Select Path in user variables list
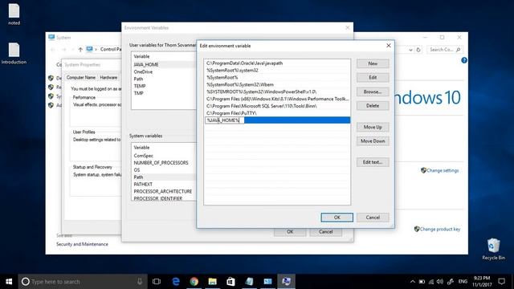Screen dimensions: 514x289 [164, 79]
